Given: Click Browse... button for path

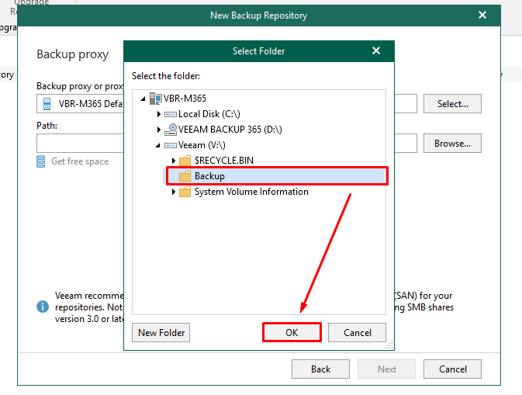Looking at the screenshot, I should [x=452, y=144].
